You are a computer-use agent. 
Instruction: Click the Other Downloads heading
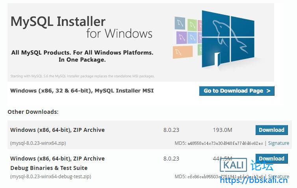pyautogui.click(x=33, y=112)
